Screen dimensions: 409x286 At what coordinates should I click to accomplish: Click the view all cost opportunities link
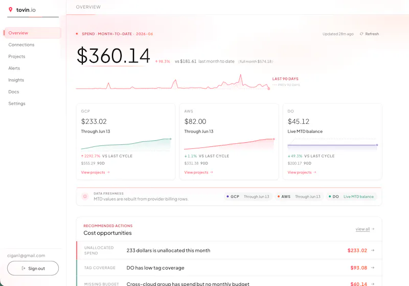tap(362, 229)
